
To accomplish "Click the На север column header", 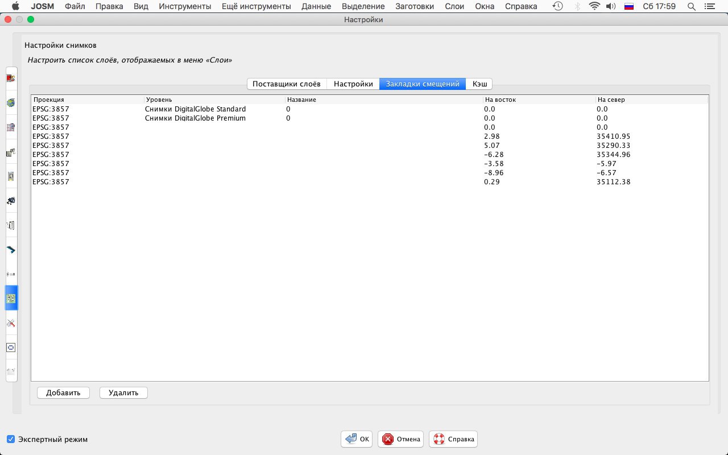I will [652, 100].
